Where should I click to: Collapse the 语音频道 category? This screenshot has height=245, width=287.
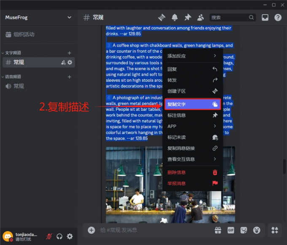coord(11,77)
